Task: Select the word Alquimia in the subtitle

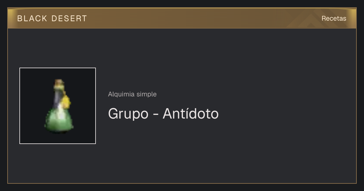Action: 121,94
